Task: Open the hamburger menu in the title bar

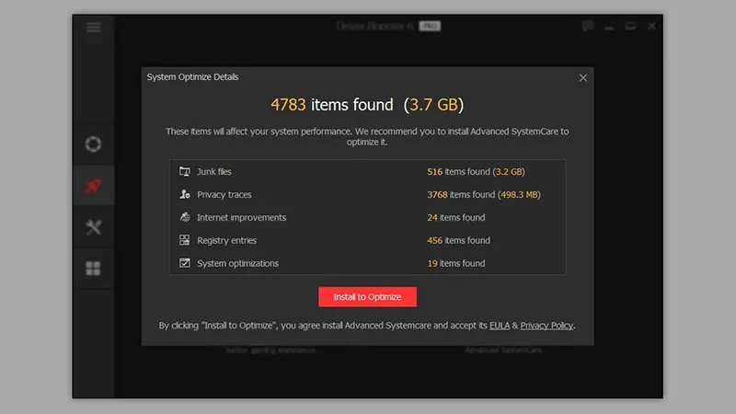Action: [x=93, y=27]
